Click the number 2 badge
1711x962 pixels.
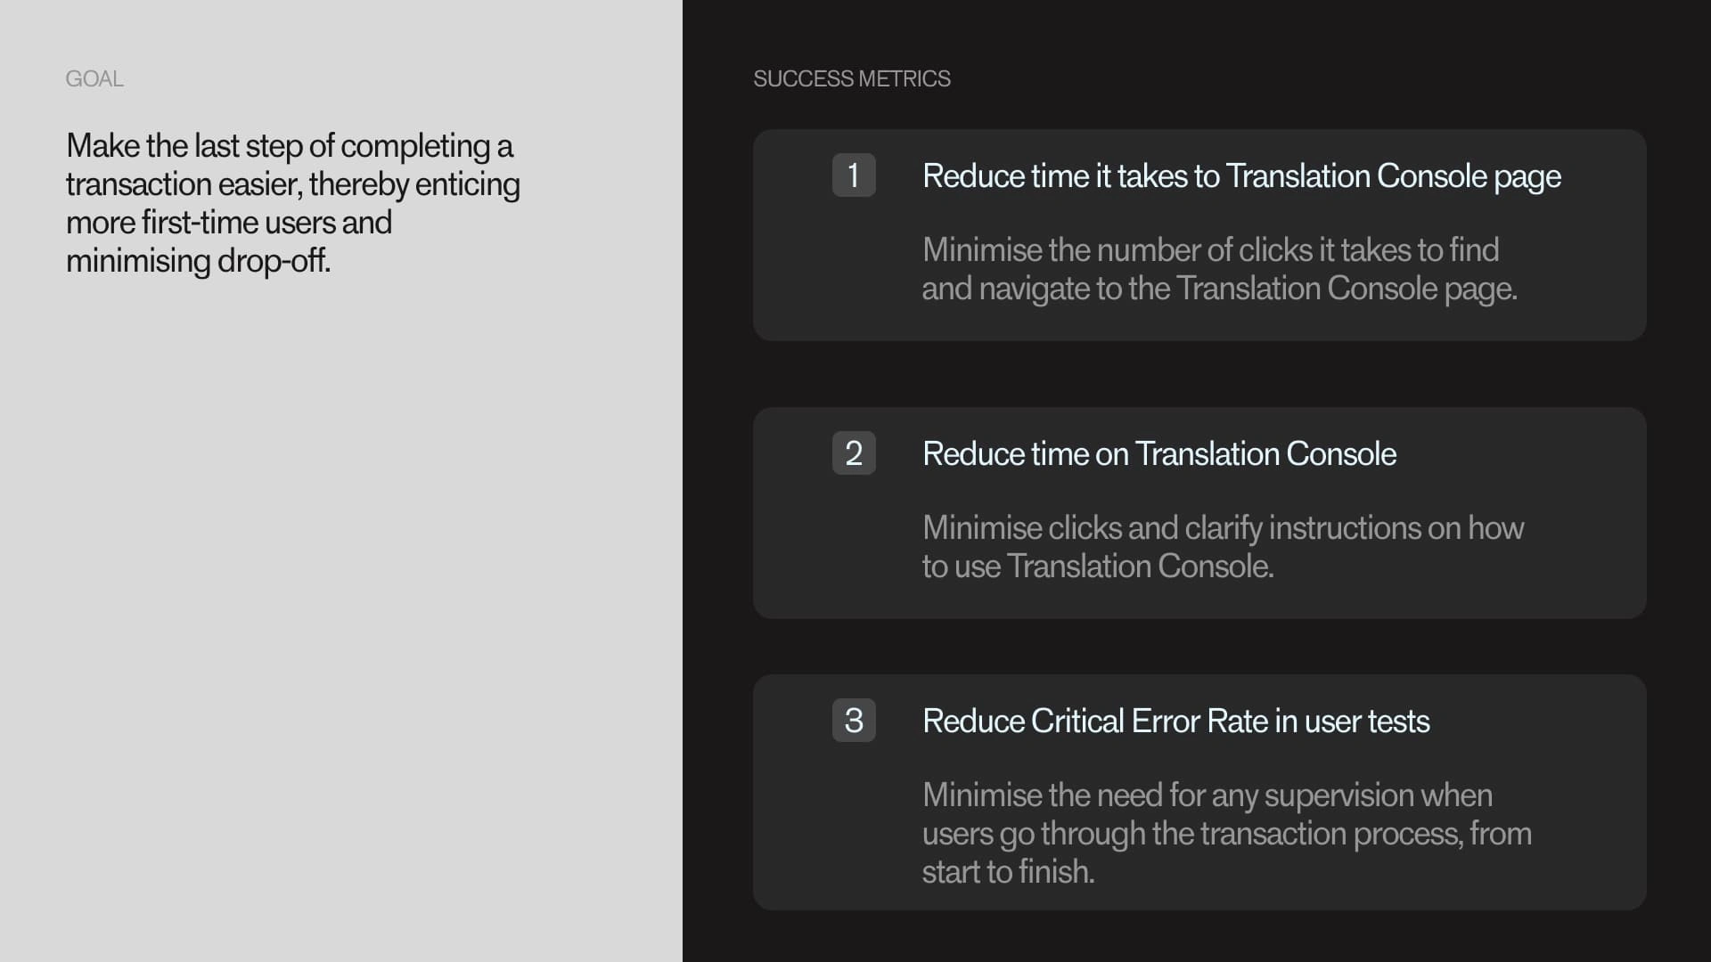point(853,453)
